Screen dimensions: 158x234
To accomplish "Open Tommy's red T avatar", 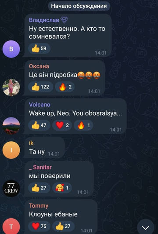I will (x=11, y=227).
